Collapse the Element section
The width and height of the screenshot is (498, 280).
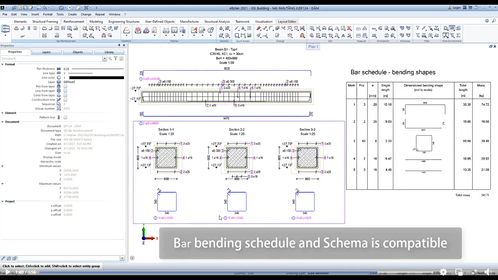click(x=3, y=113)
